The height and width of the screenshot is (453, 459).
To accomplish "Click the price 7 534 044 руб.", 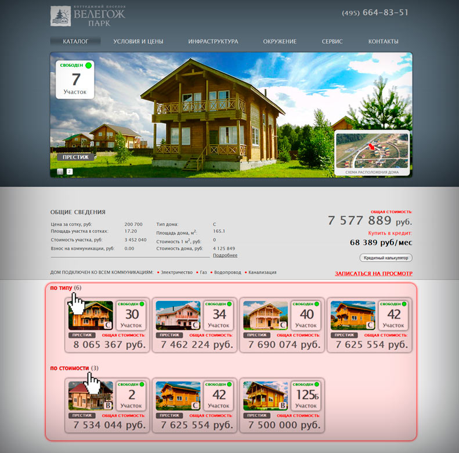I will click(110, 425).
